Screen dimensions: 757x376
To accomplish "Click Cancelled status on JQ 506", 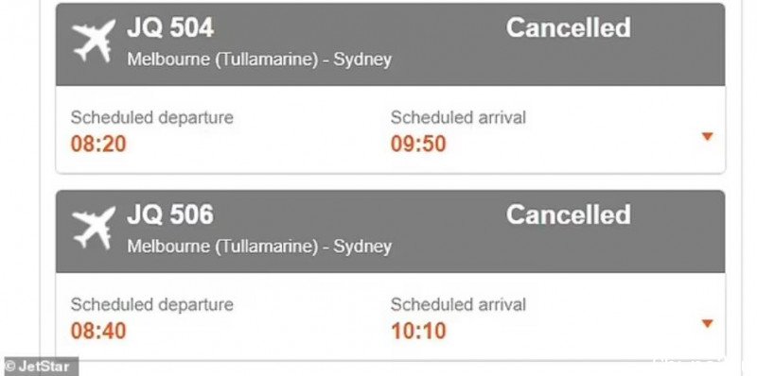I will click(569, 214).
